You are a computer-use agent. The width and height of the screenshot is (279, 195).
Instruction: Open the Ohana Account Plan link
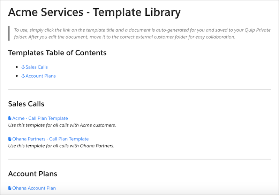point(34,188)
